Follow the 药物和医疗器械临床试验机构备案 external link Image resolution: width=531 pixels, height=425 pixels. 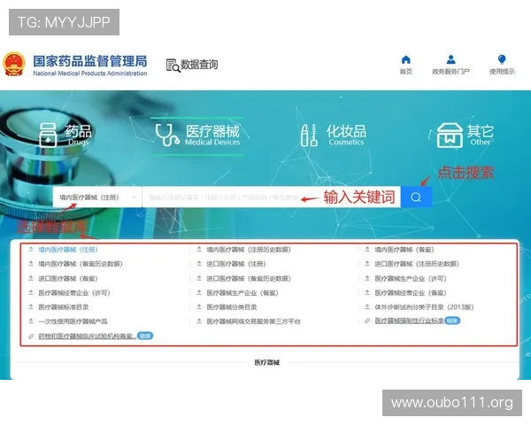pos(87,336)
